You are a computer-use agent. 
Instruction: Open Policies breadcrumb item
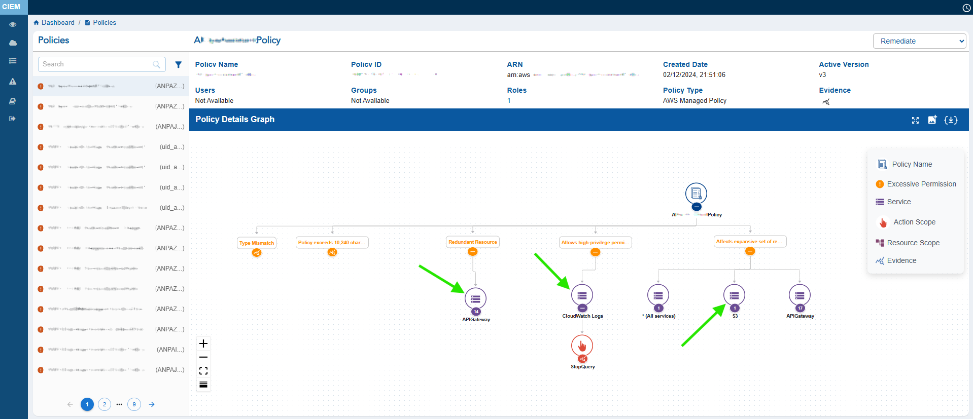pos(104,23)
